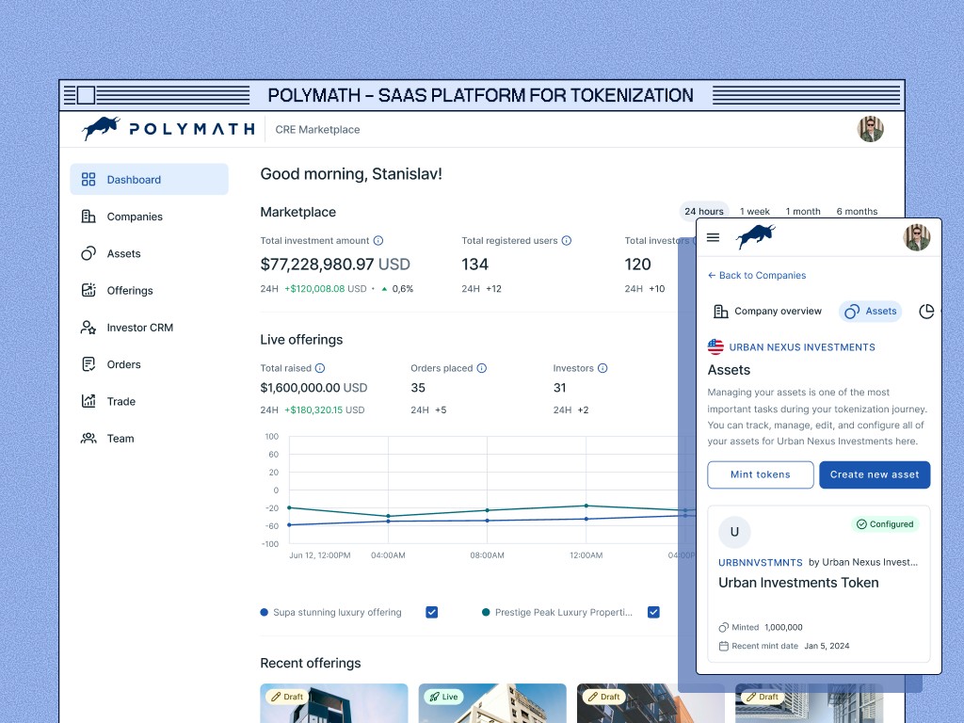Click the US flag icon
964x723 pixels.
point(715,346)
